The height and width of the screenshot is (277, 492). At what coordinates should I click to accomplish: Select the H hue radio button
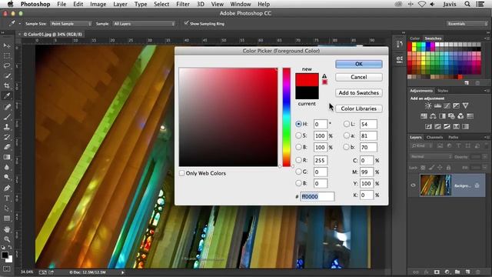click(298, 124)
